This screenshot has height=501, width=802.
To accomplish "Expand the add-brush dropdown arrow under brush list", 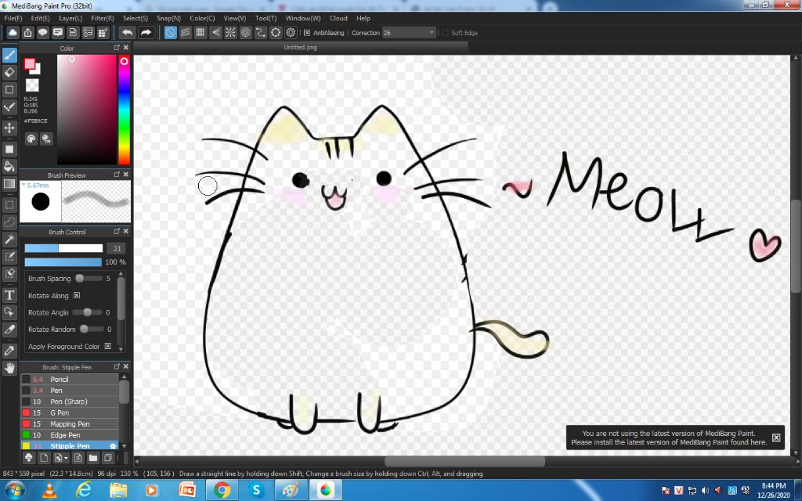I will pos(67,458).
